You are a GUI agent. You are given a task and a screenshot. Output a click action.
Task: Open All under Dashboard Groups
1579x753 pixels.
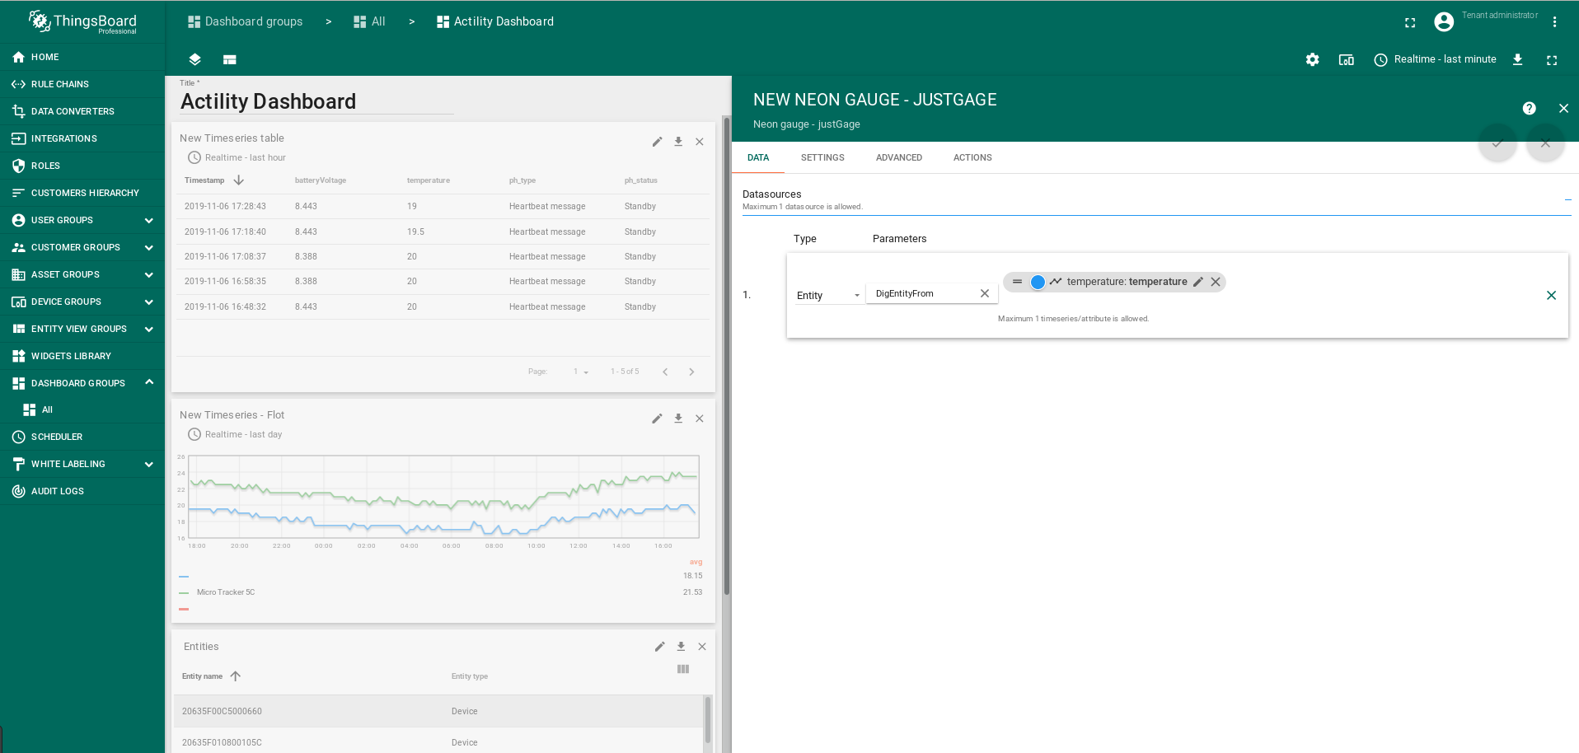[82, 409]
